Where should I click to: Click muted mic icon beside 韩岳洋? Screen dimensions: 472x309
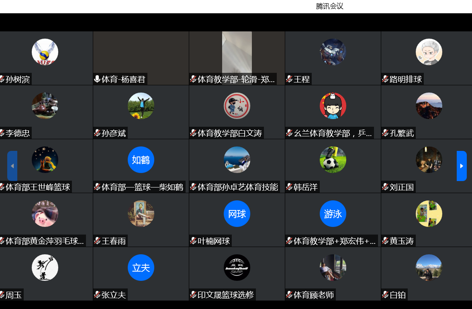click(289, 187)
